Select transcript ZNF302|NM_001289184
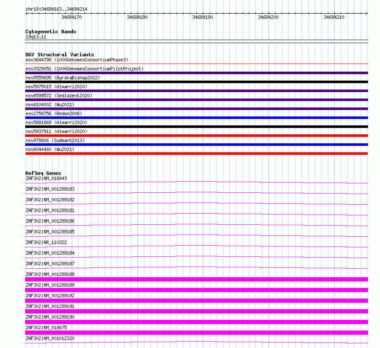Screen dimensions: 380x348 [x=50, y=253]
